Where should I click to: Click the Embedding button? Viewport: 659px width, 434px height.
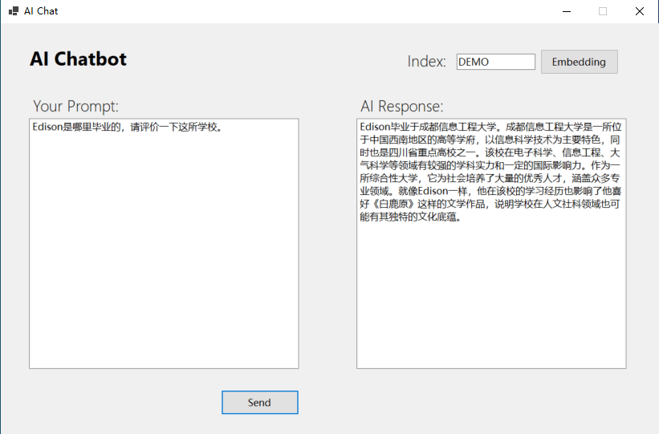click(x=580, y=62)
